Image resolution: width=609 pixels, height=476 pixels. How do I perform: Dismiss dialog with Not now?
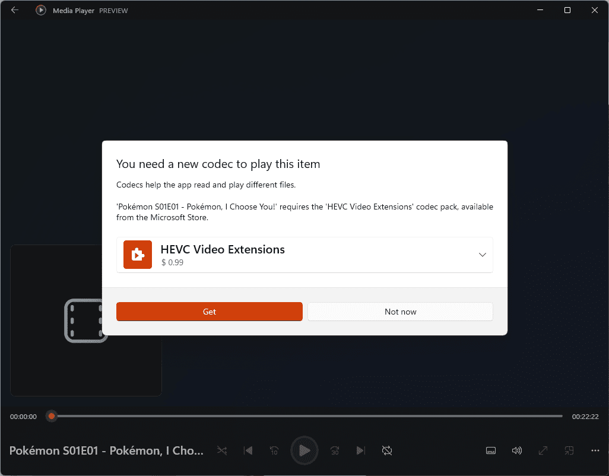point(400,312)
